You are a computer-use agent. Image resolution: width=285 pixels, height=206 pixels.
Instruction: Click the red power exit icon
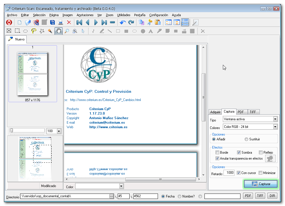coord(9,22)
